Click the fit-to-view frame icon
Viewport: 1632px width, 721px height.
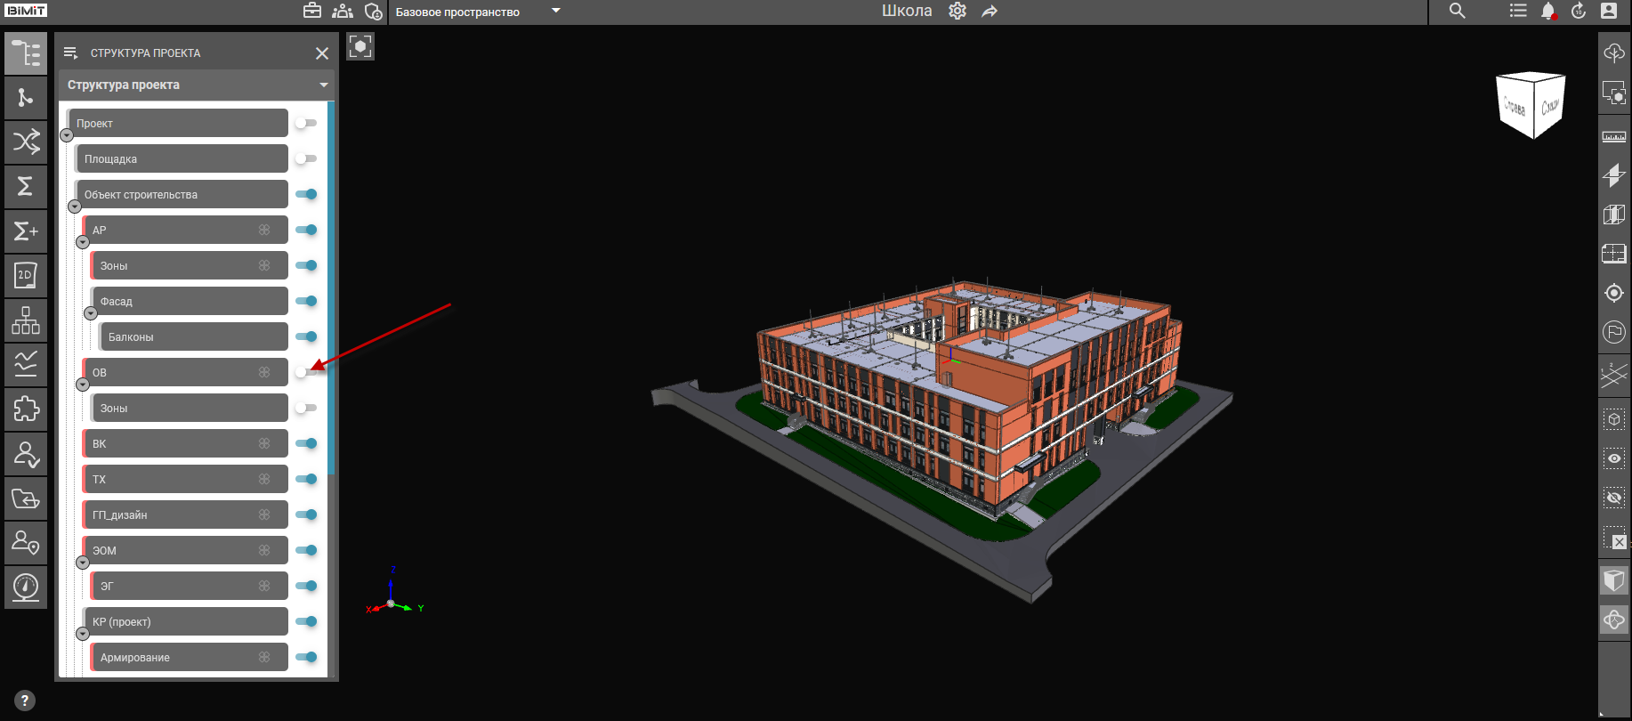click(x=360, y=46)
